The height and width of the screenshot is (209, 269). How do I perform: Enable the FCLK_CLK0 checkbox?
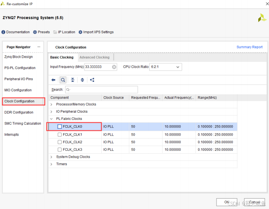pyautogui.click(x=60, y=127)
